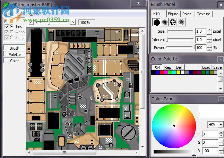
Task: Pick the bright blue palette swatch
Action: [157, 73]
